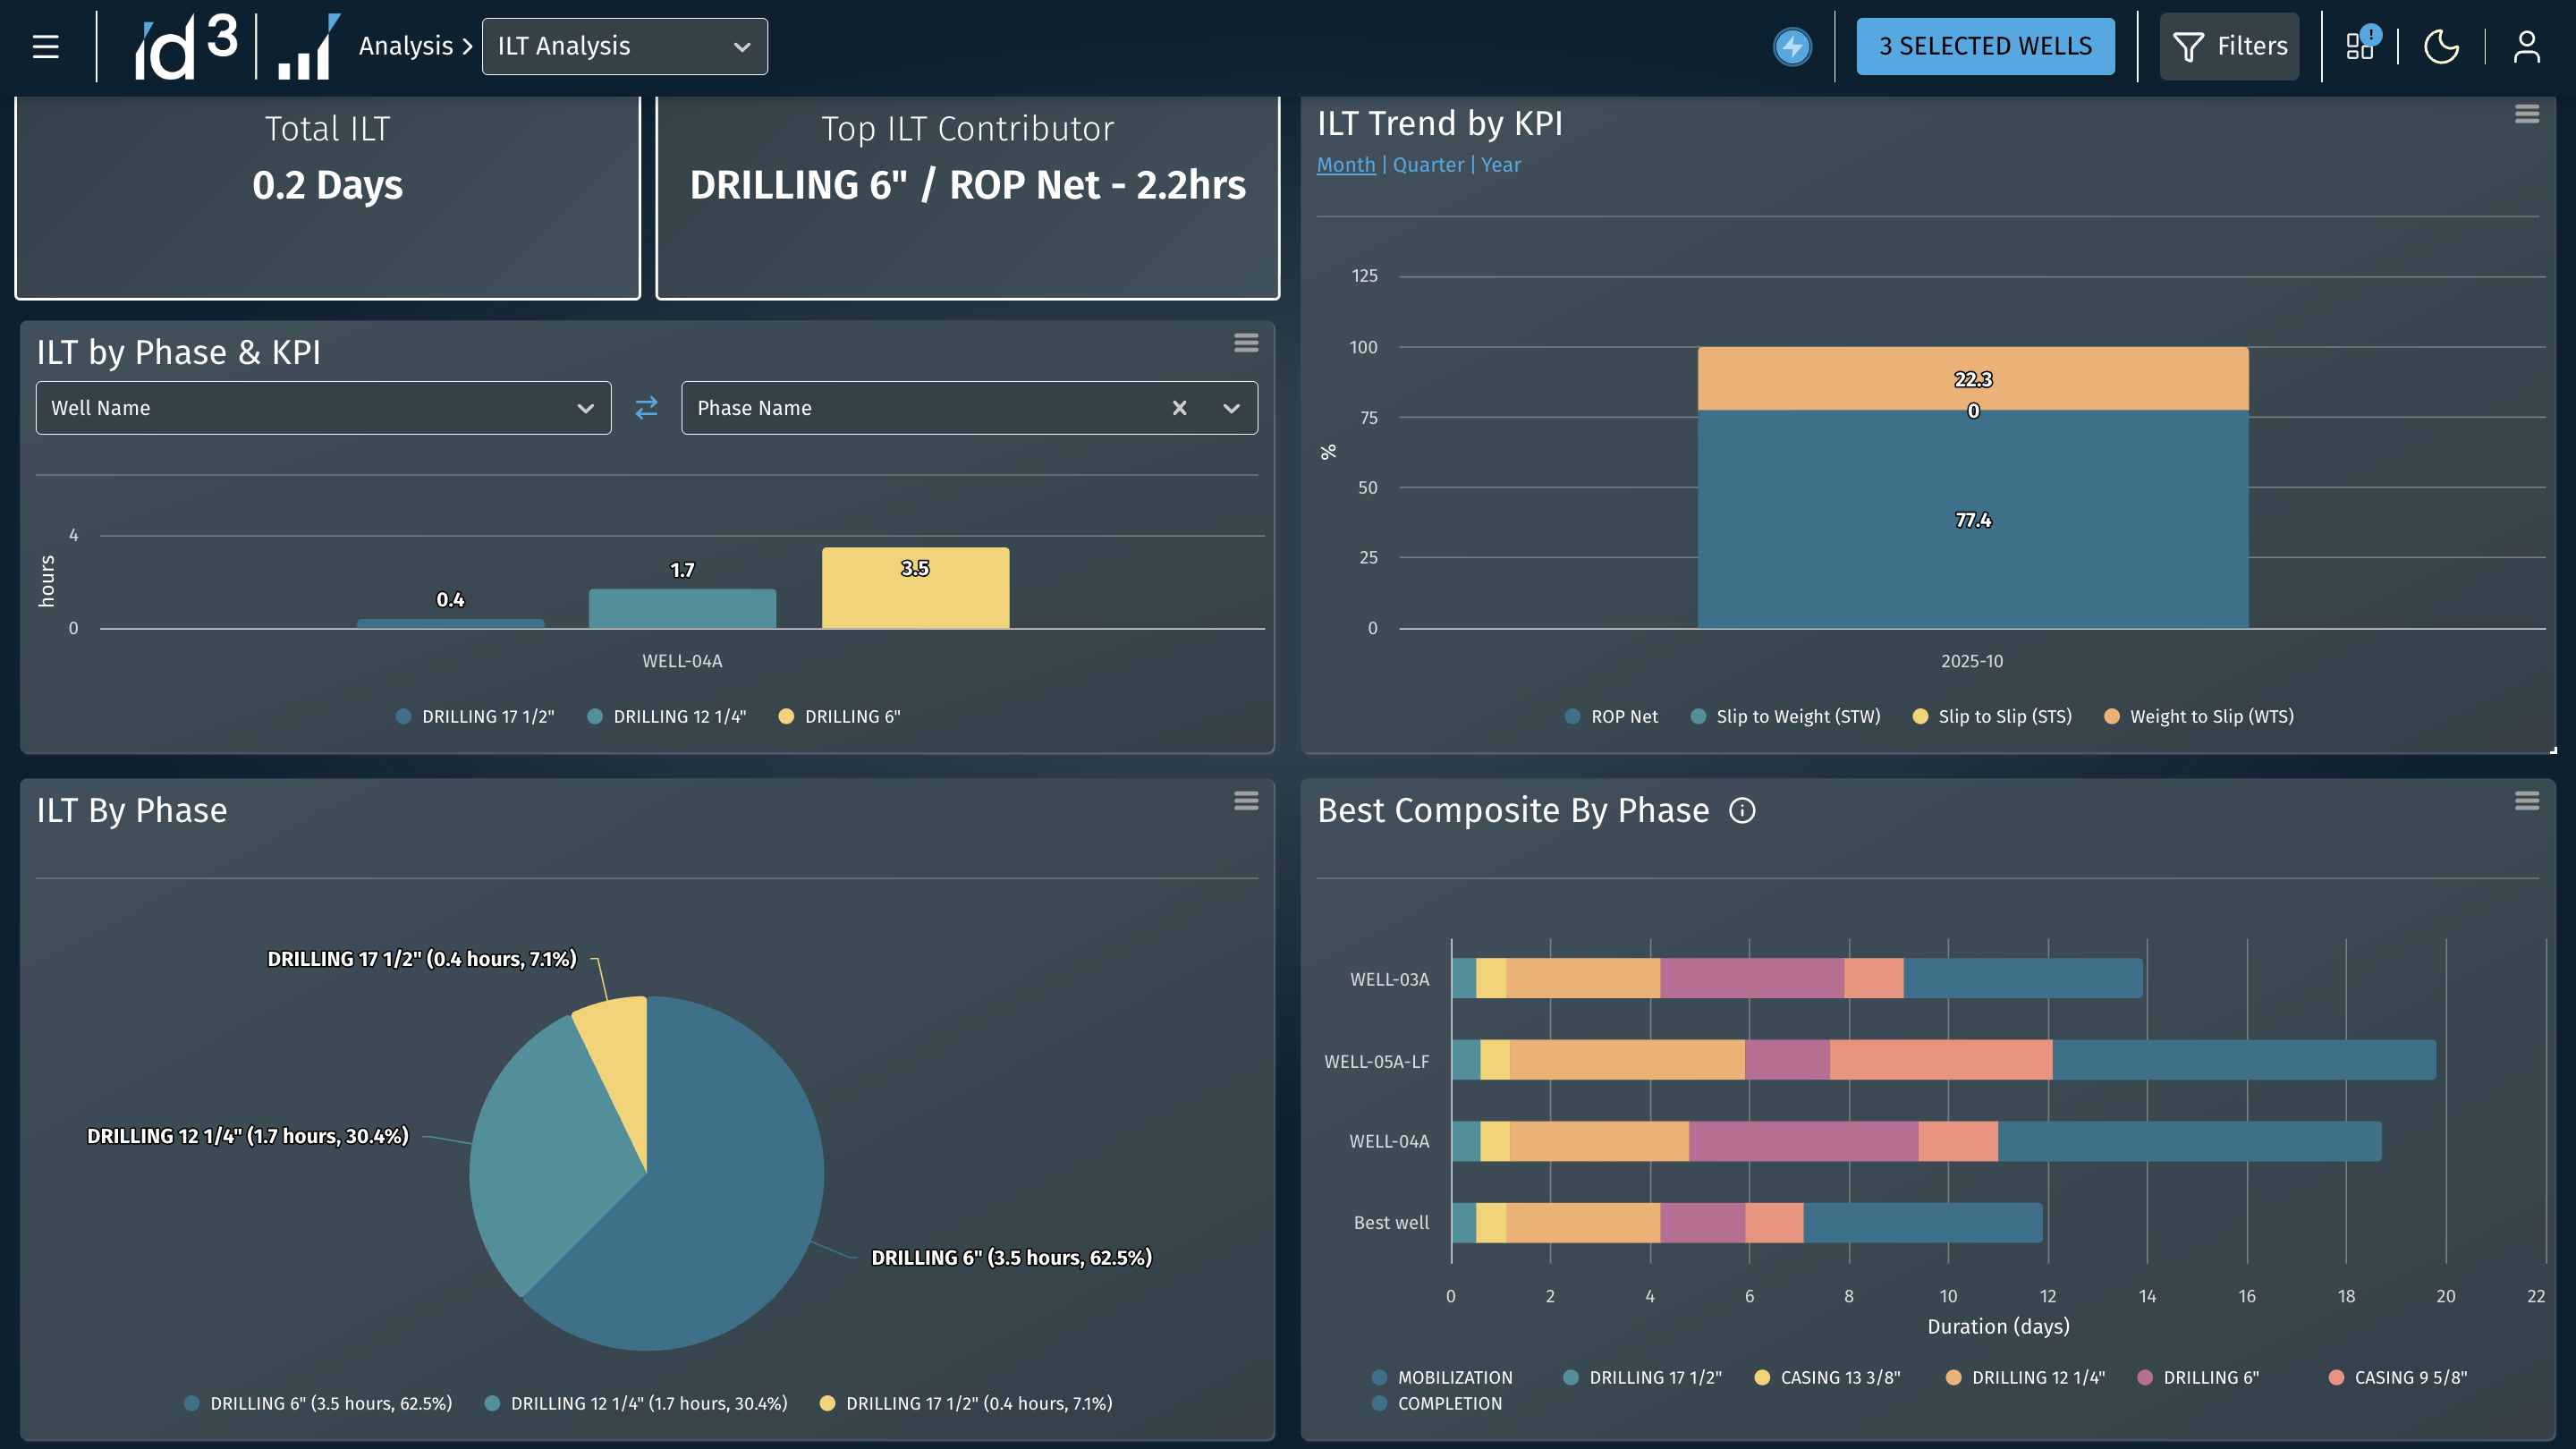Open the user profile icon
This screenshot has width=2576, height=1449.
2527,46
